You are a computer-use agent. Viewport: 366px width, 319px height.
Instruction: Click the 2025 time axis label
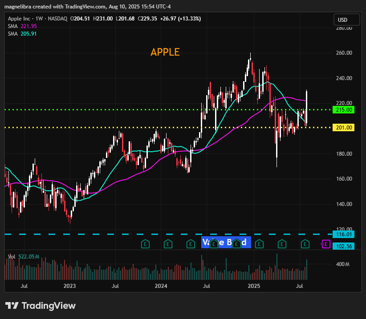(254, 286)
